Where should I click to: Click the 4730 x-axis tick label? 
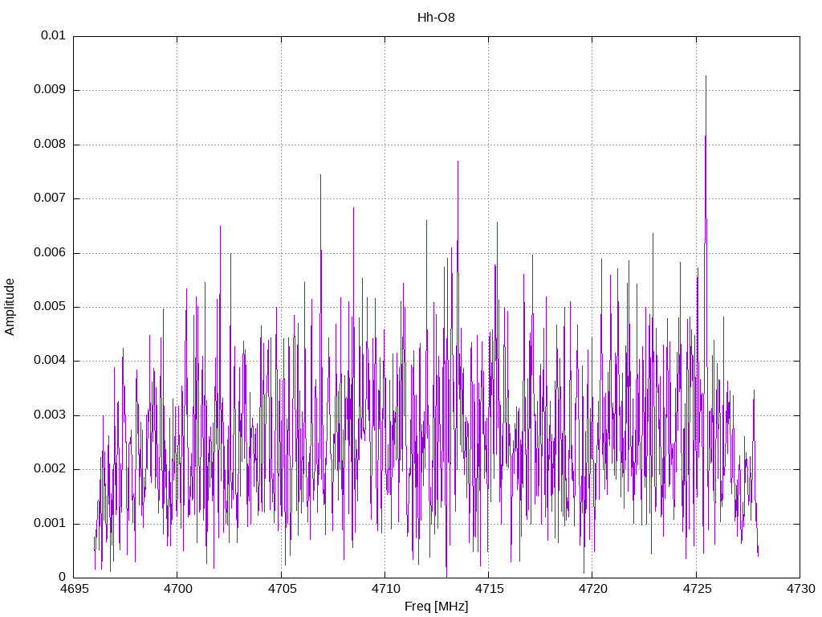click(x=801, y=589)
